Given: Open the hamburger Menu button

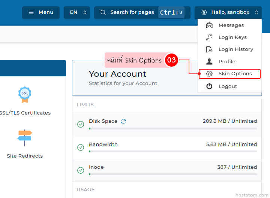Looking at the screenshot, I should [41, 12].
